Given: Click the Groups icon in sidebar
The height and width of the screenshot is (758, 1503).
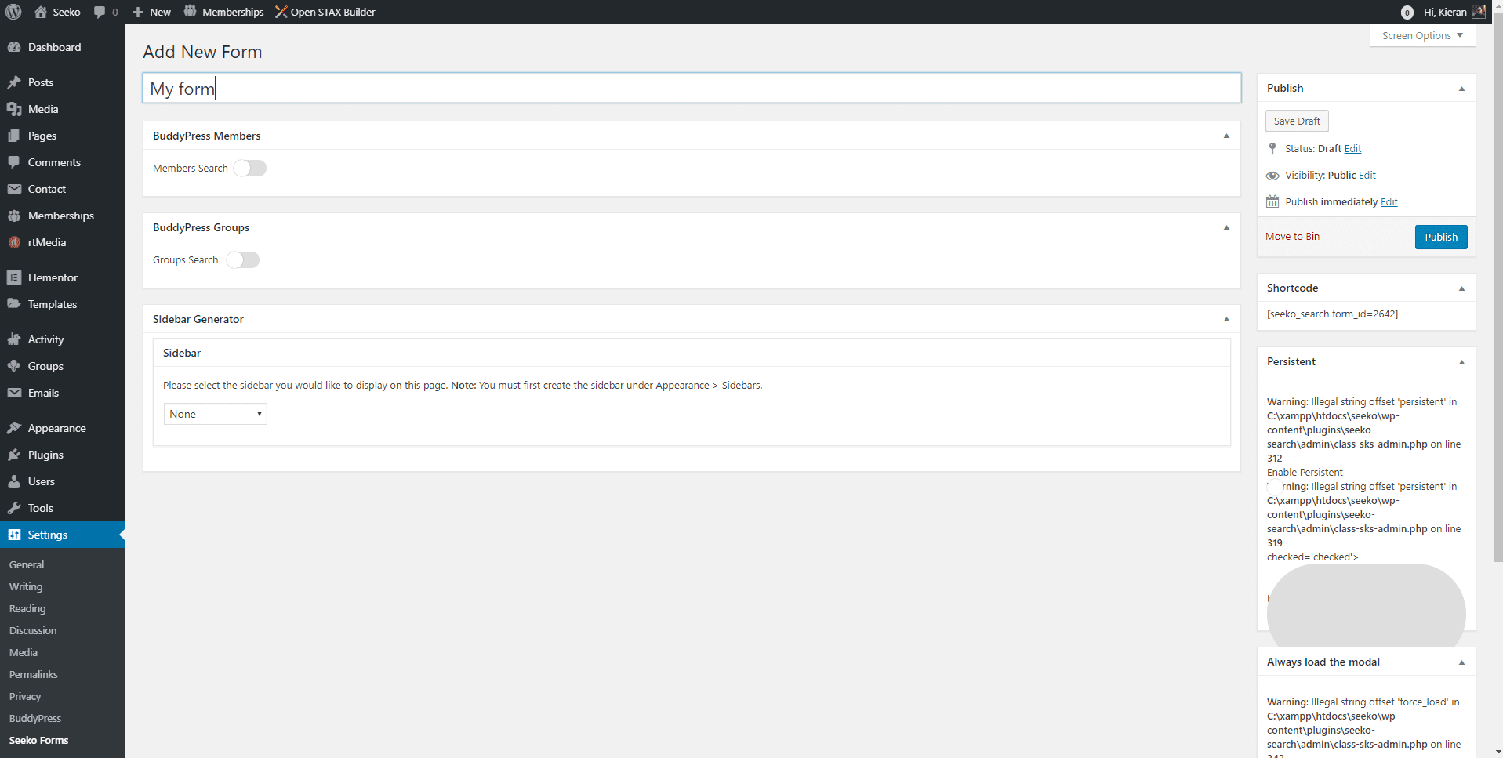Looking at the screenshot, I should tap(14, 366).
